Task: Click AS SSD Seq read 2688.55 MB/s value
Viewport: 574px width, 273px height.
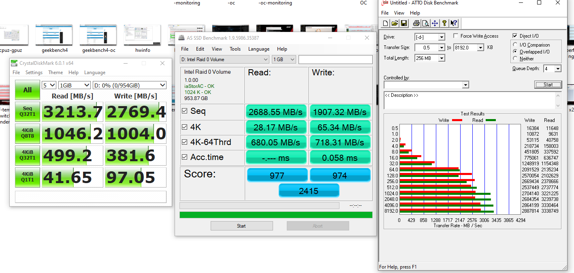Action: 277,112
